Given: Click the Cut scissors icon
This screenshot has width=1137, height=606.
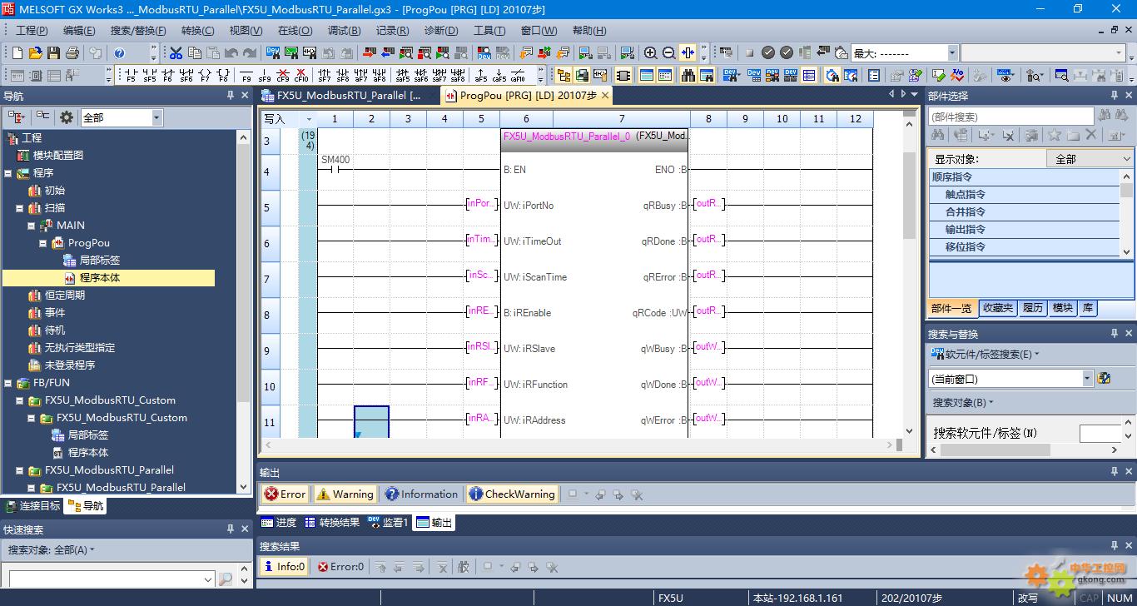Looking at the screenshot, I should pyautogui.click(x=176, y=53).
